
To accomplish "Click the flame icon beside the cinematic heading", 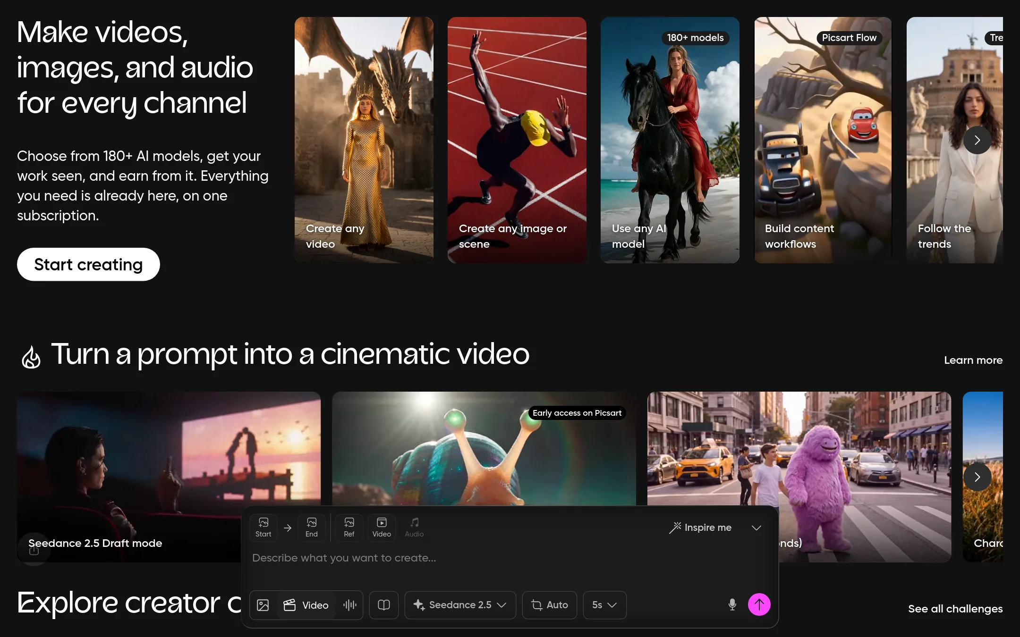I will tap(31, 357).
